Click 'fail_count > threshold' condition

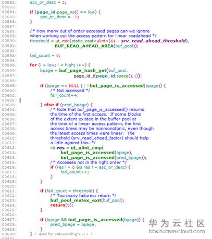[x=69, y=191]
